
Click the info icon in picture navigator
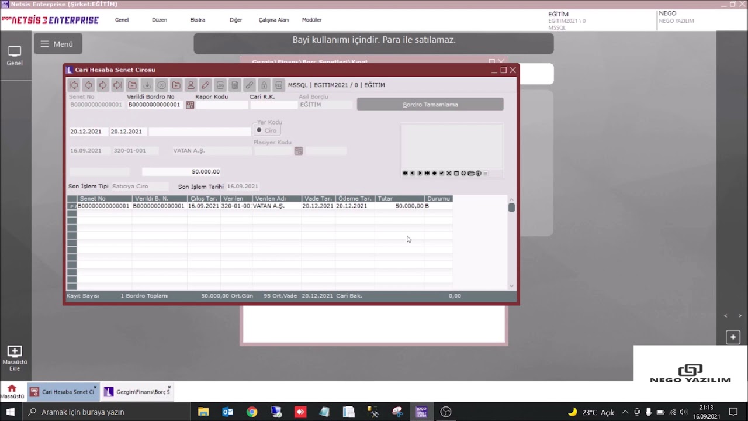[x=478, y=173]
